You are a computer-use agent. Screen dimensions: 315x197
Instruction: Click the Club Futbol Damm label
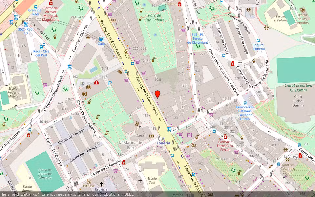(x=298, y=100)
